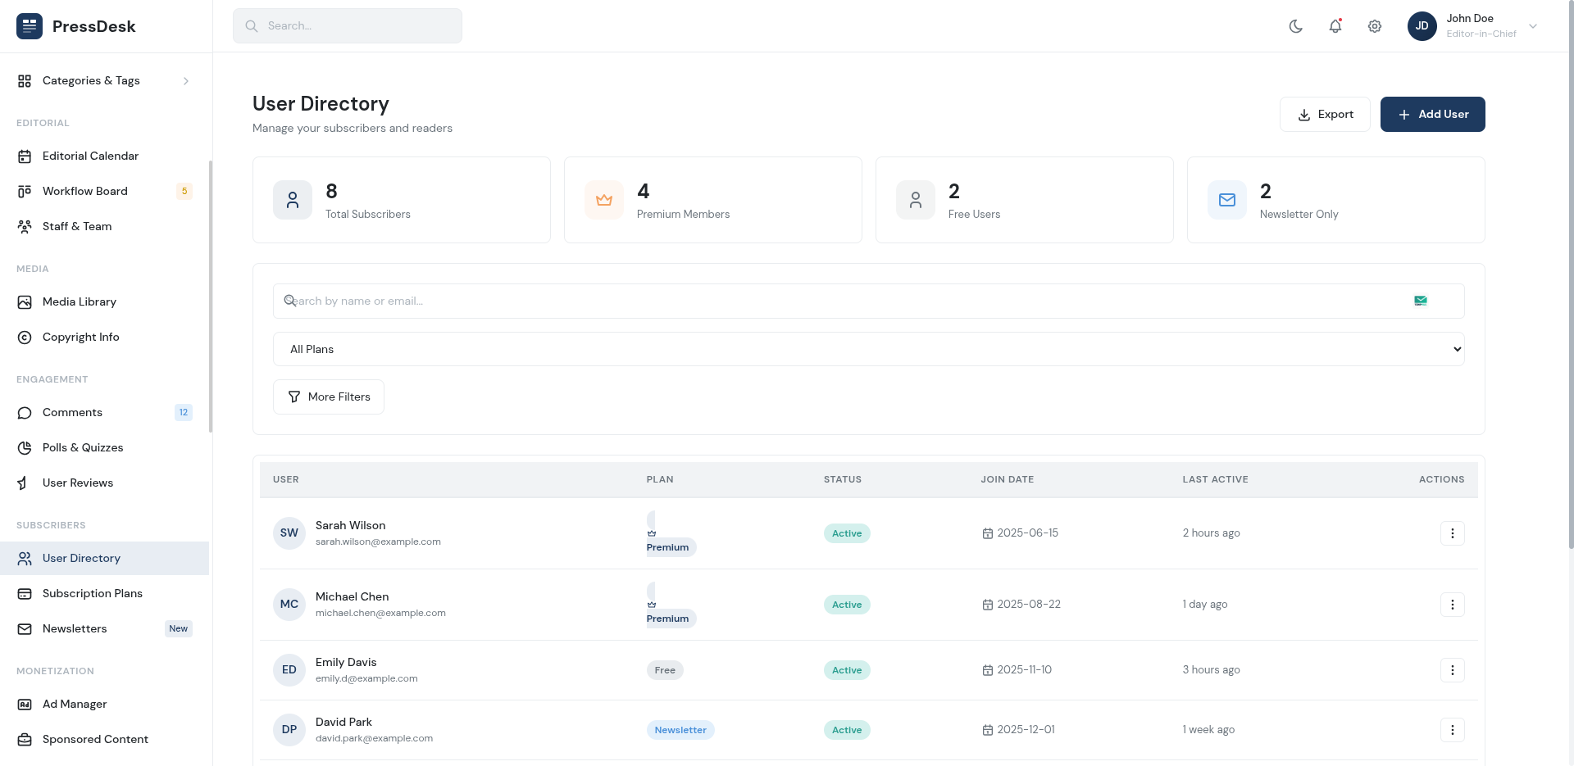Viewport: 1574px width, 766px height.
Task: Toggle dark mode with the moon icon
Action: coord(1295,25)
